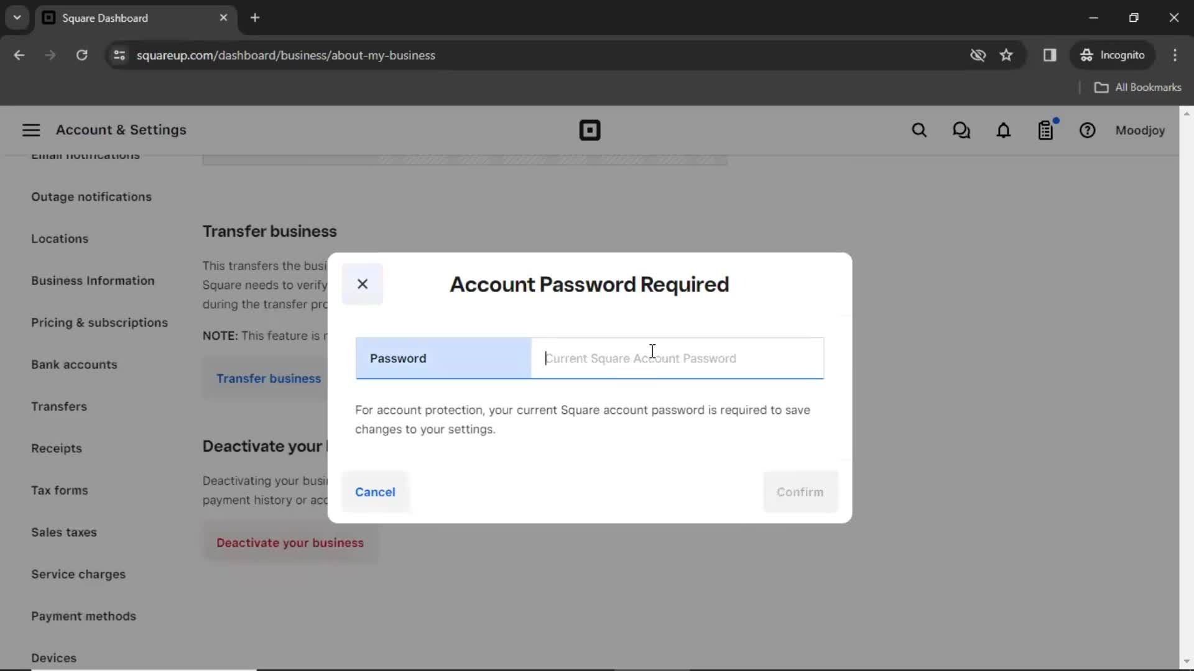Close the Account Password Required dialog
The height and width of the screenshot is (671, 1194).
(x=363, y=283)
